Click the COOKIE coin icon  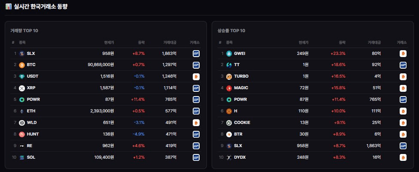(x=229, y=123)
